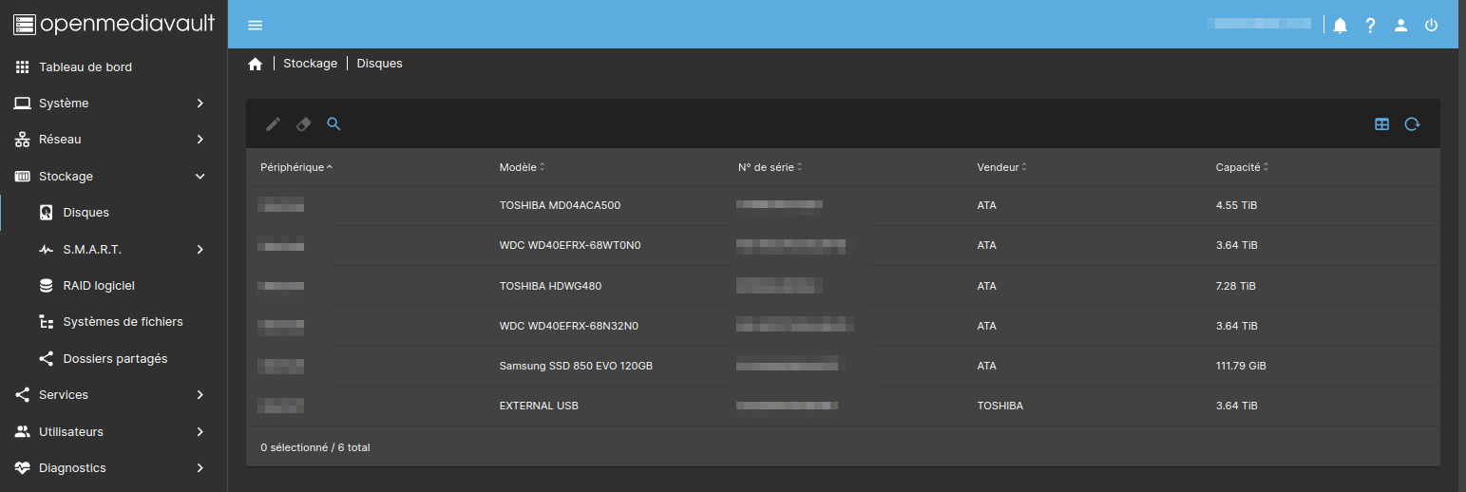Open the notifications bell
Viewport: 1466px width, 492px height.
[x=1340, y=26]
